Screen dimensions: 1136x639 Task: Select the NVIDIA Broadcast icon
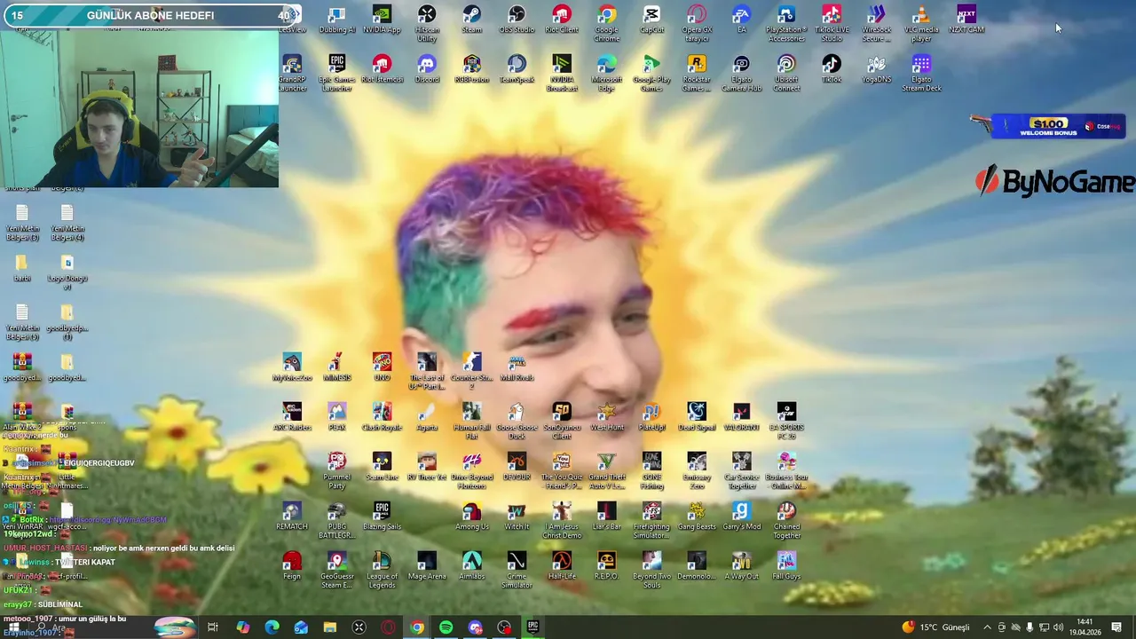[x=562, y=74]
